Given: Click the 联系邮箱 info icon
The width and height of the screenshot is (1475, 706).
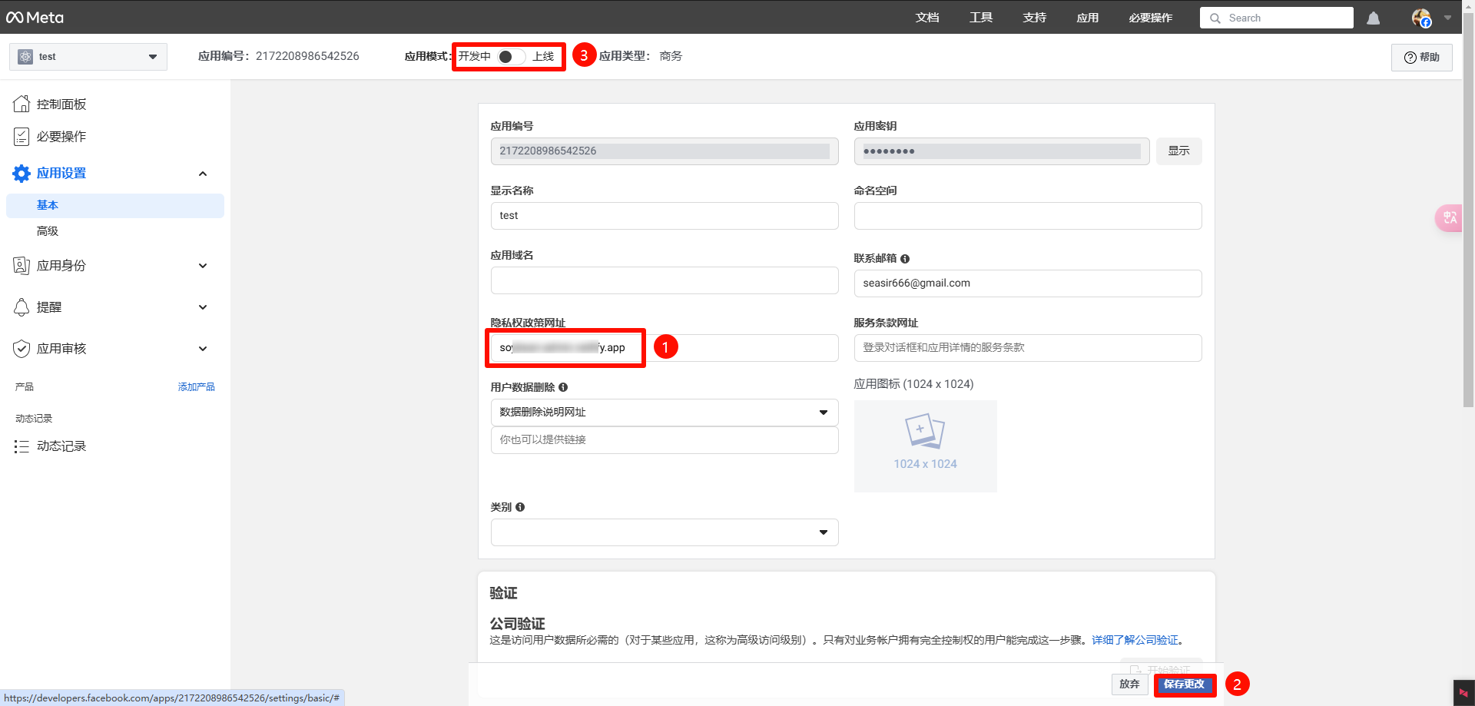Looking at the screenshot, I should coord(905,259).
